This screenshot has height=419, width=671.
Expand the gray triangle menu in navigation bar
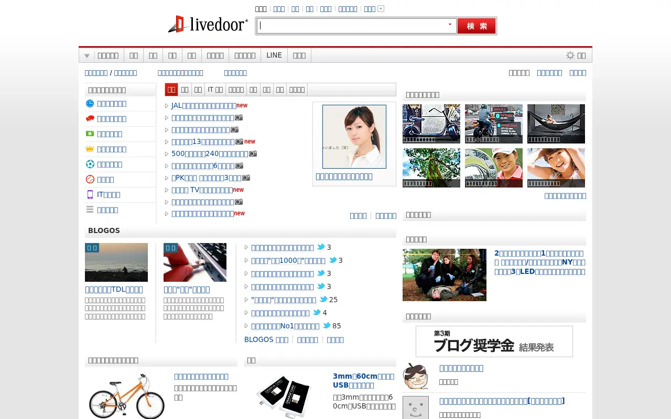coord(87,56)
